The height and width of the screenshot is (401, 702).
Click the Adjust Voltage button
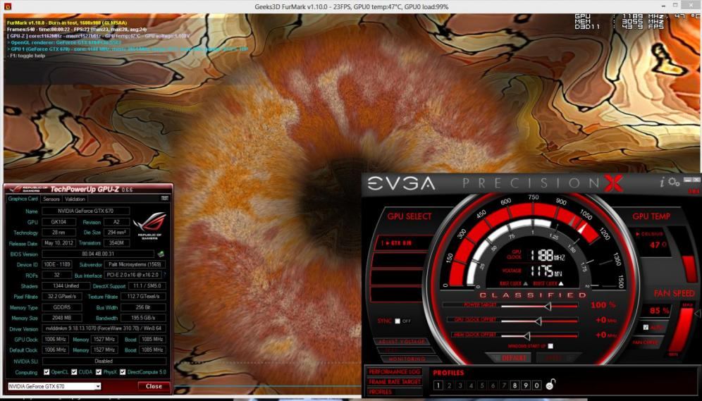(401, 341)
